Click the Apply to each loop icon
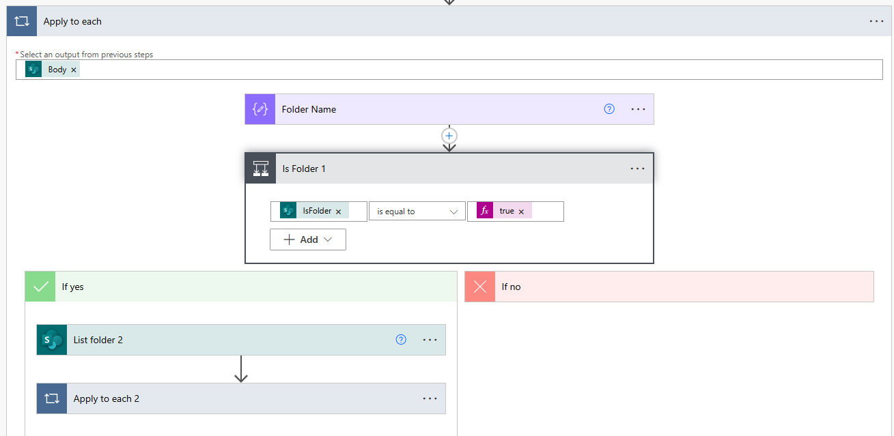Viewport: 894px width, 436px height. (22, 21)
